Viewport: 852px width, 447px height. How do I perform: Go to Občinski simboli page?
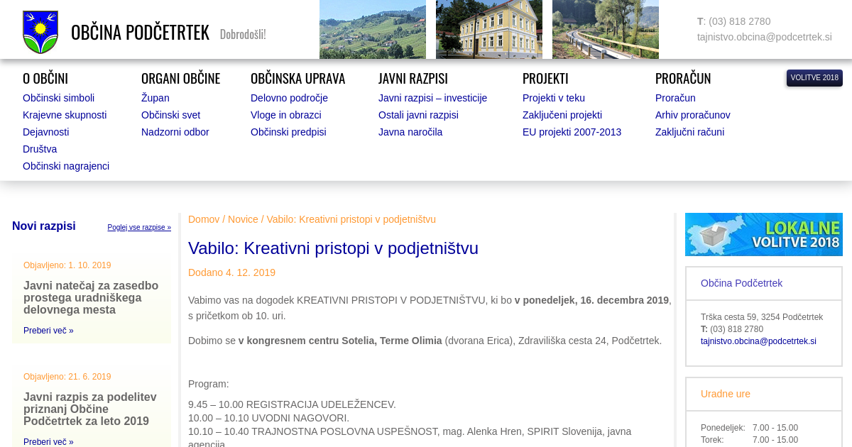tap(58, 98)
